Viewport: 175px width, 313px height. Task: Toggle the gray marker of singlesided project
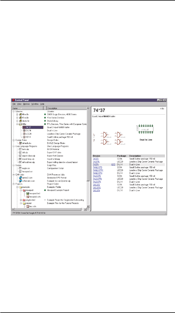(x=45, y=200)
